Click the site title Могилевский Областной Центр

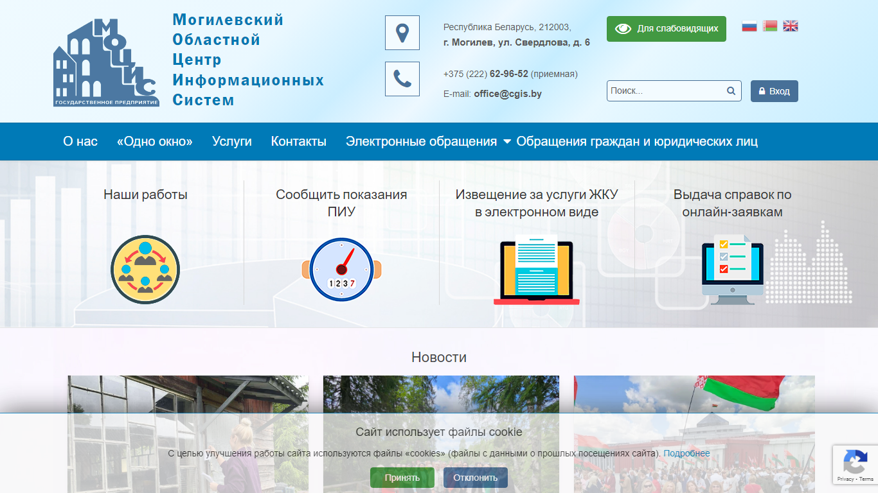pos(248,60)
